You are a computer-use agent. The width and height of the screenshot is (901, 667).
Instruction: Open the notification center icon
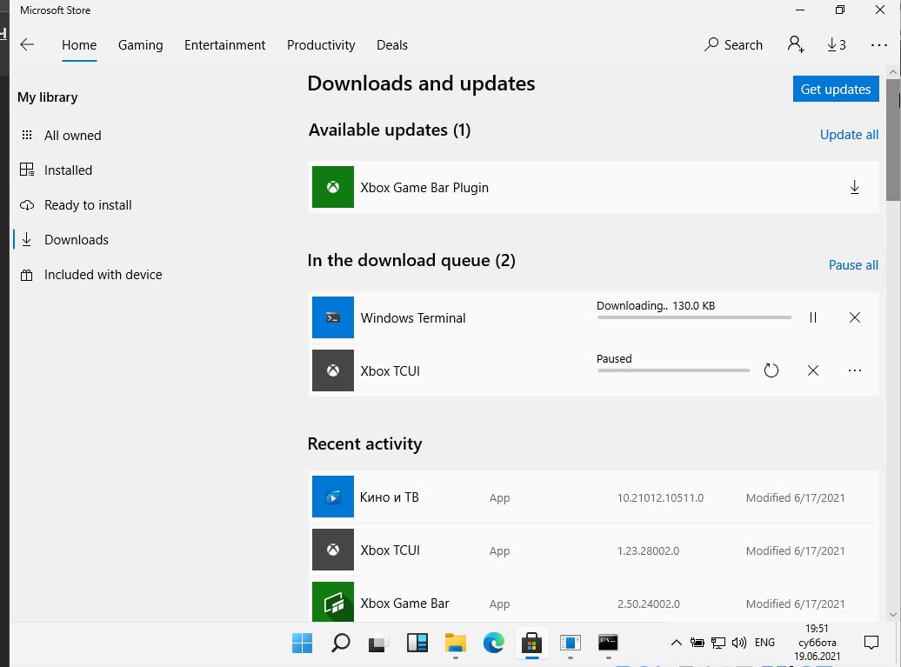pyautogui.click(x=871, y=643)
